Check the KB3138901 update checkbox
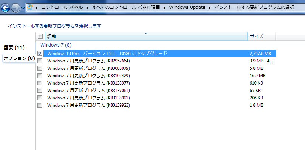This screenshot has width=305, height=150. 40,98
